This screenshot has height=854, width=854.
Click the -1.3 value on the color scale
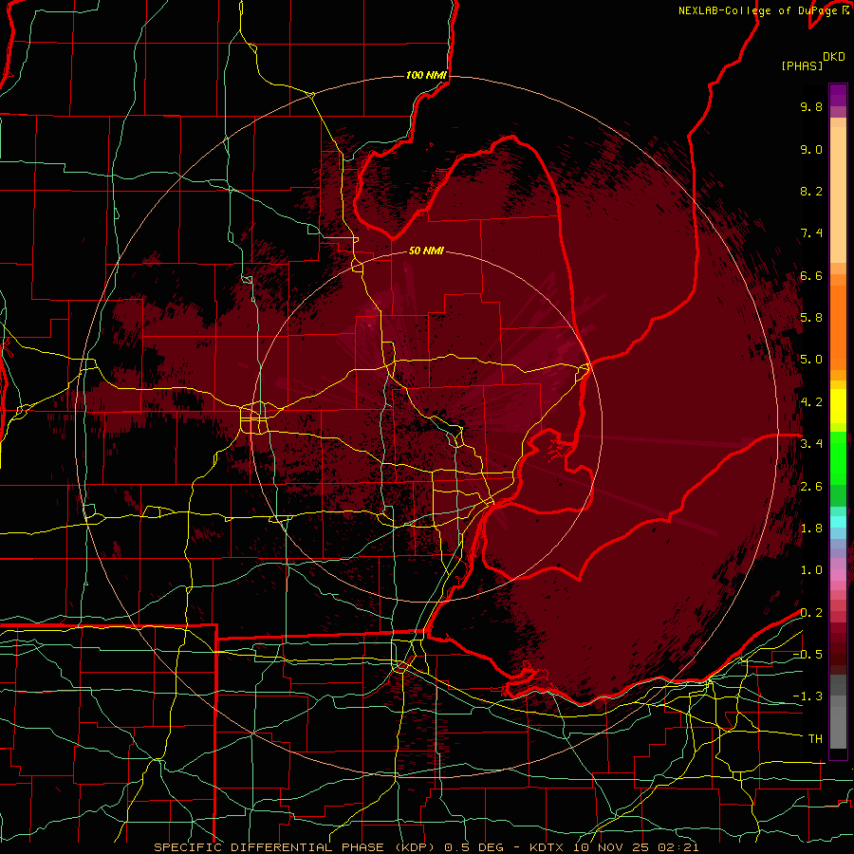pos(808,696)
